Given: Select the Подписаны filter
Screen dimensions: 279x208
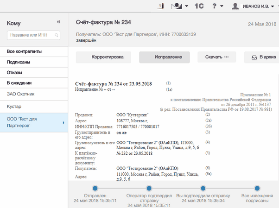Looking at the screenshot, I should pos(19,62).
